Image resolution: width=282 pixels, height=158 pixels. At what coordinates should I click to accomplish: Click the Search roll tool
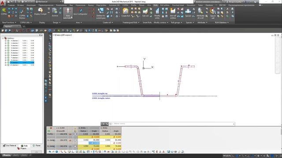213,14
